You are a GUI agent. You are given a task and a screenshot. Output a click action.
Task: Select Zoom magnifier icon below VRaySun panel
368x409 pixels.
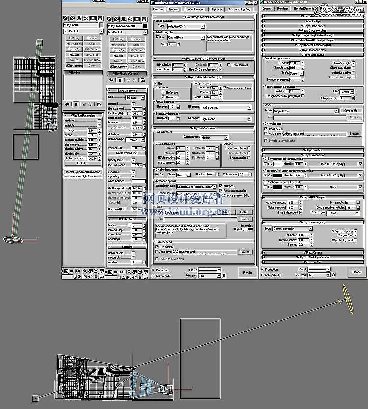click(x=85, y=271)
